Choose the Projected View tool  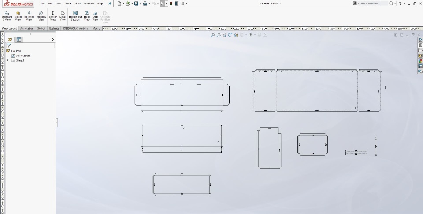tap(29, 16)
